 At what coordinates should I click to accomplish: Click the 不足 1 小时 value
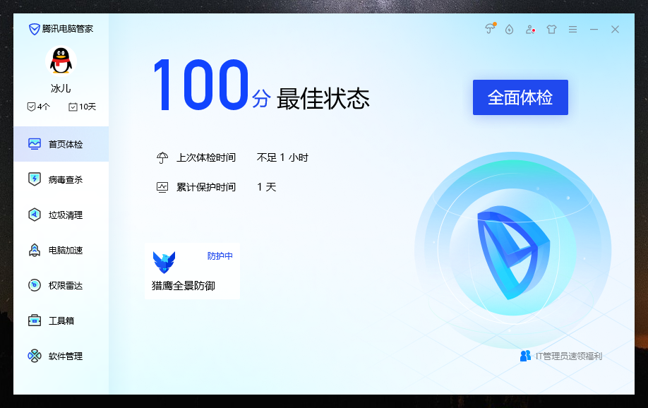[x=282, y=157]
